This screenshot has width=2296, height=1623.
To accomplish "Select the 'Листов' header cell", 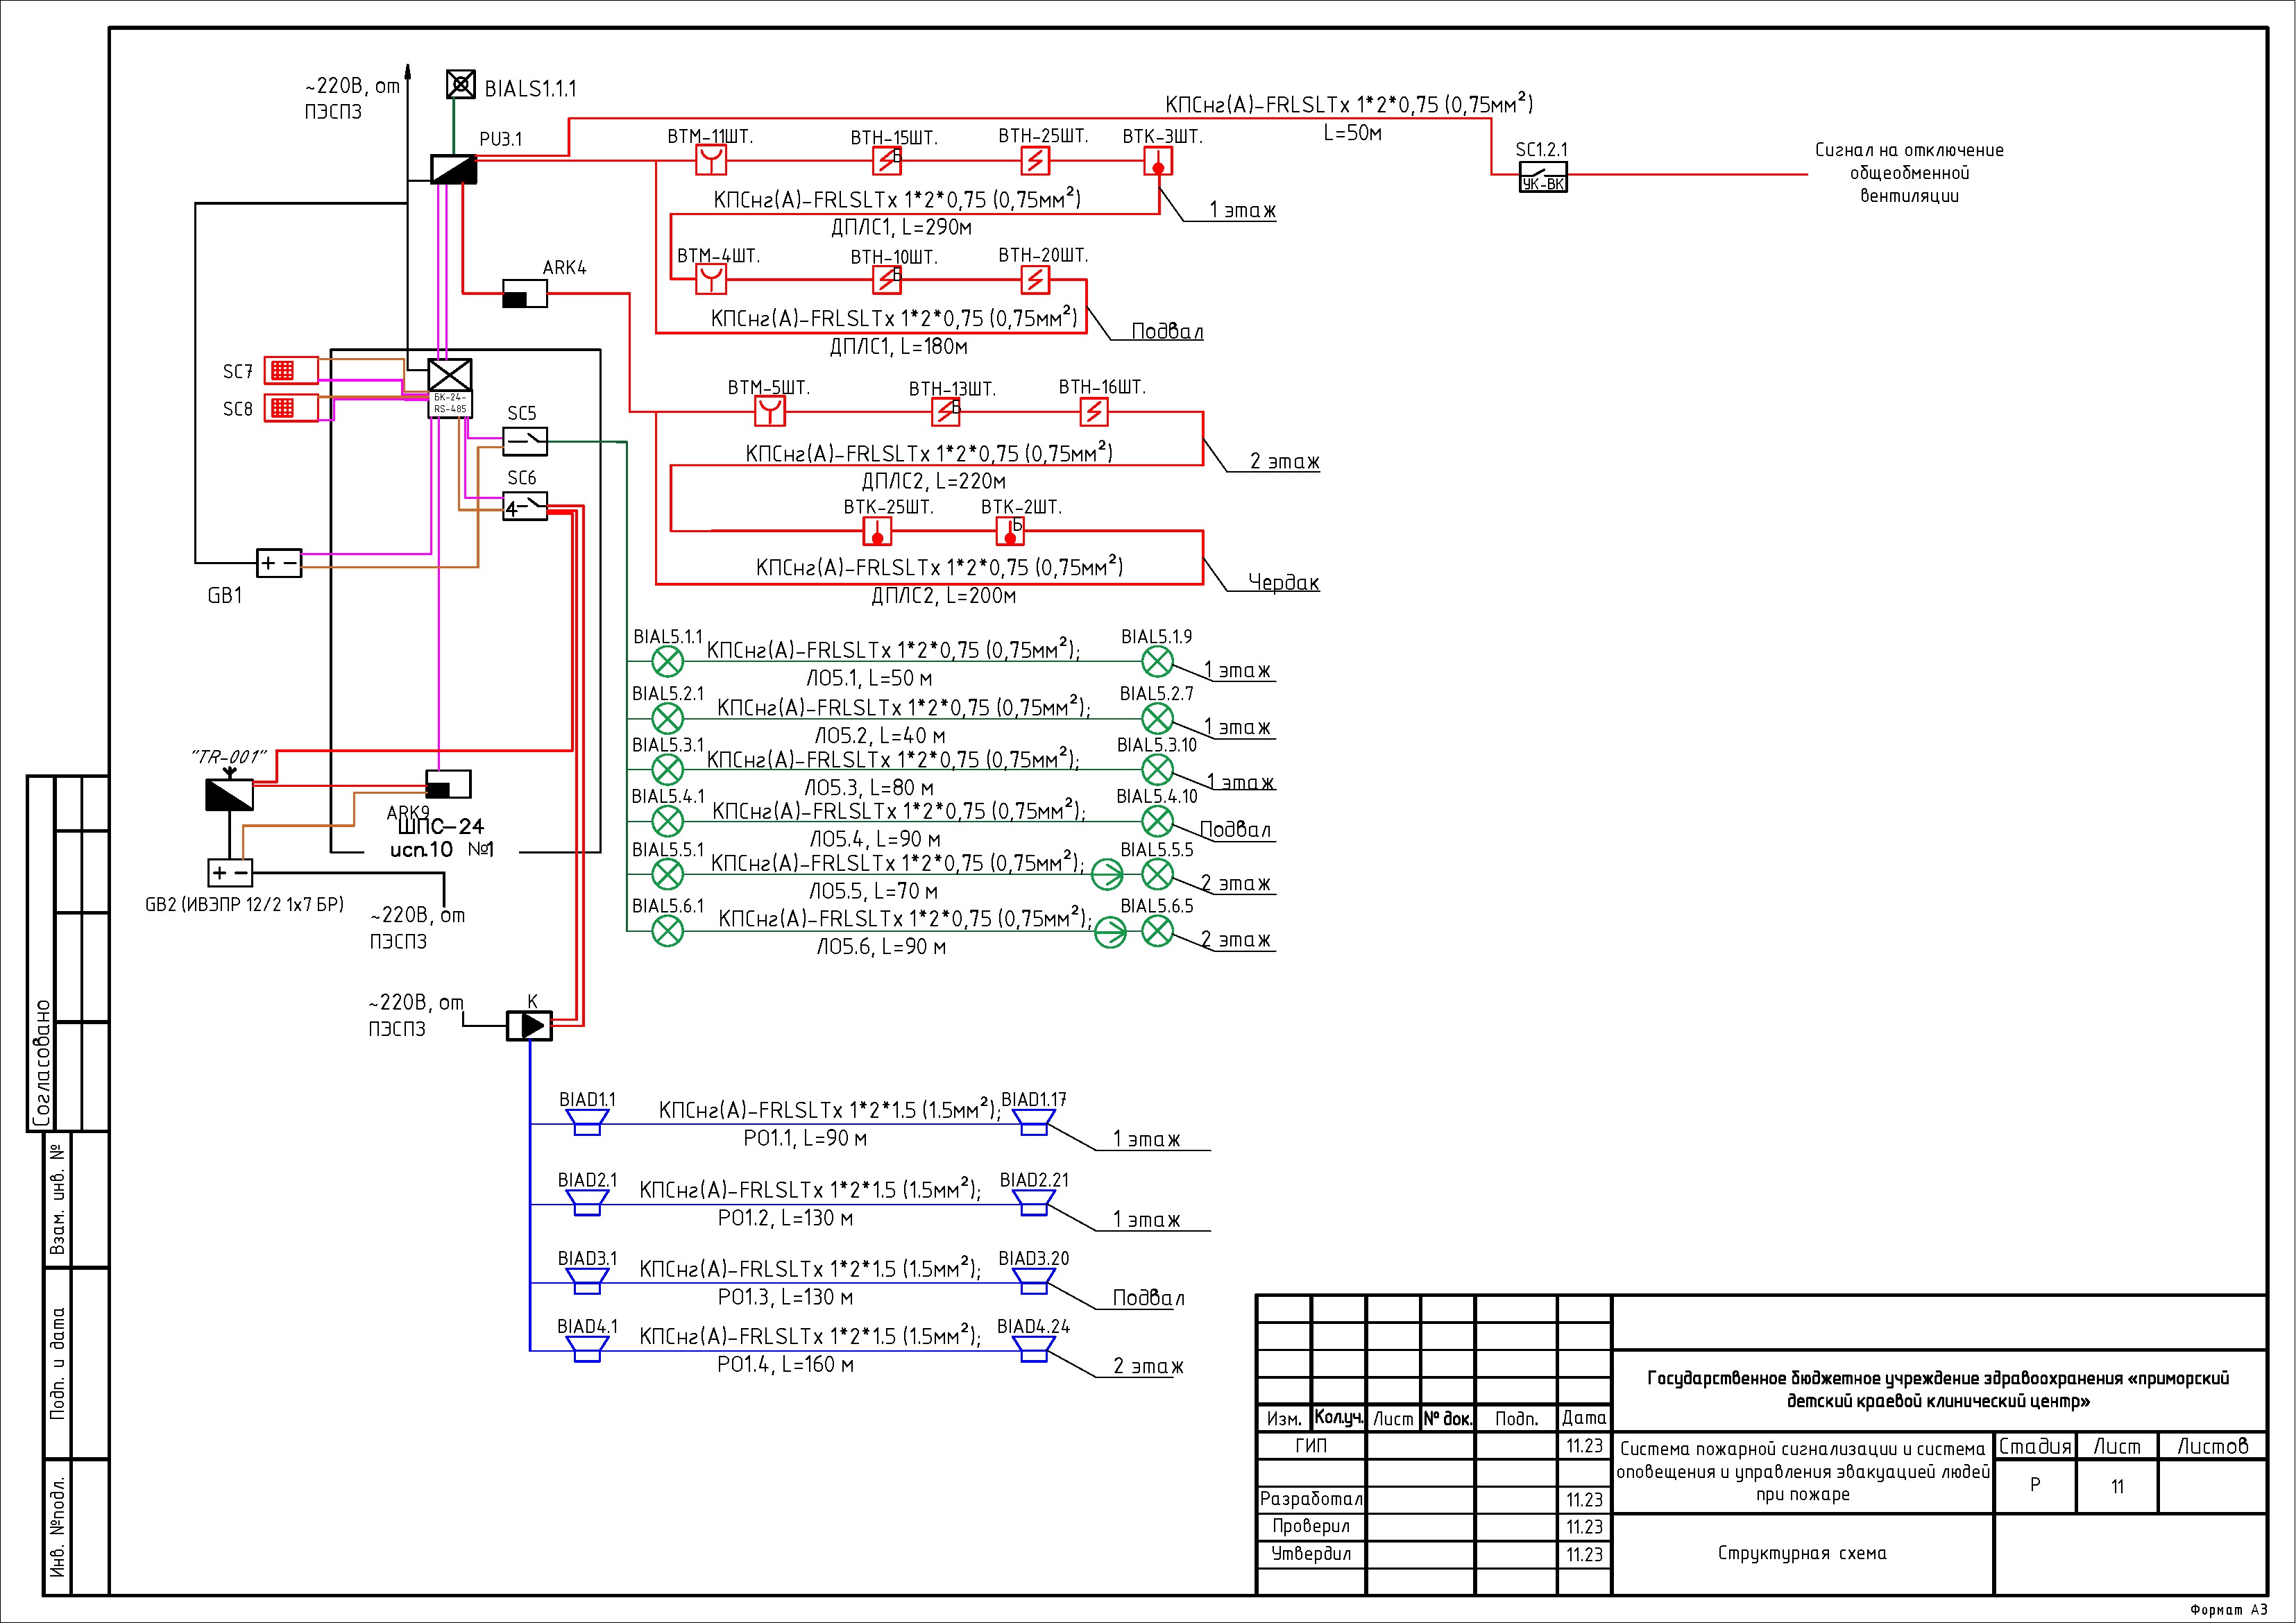I will pyautogui.click(x=2213, y=1446).
